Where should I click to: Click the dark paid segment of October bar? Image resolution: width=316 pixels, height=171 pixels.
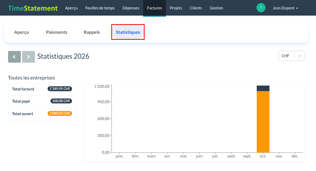[263, 88]
